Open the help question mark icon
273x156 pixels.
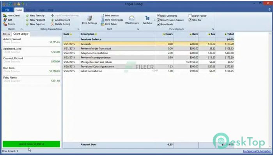point(269,10)
